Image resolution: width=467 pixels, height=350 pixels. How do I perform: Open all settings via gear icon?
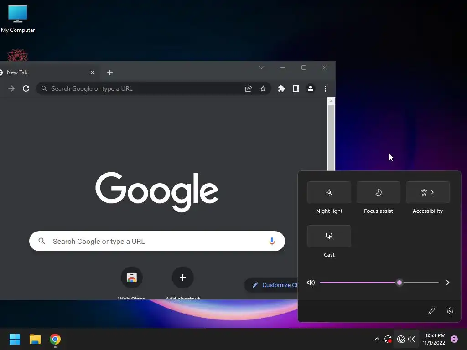click(x=450, y=311)
